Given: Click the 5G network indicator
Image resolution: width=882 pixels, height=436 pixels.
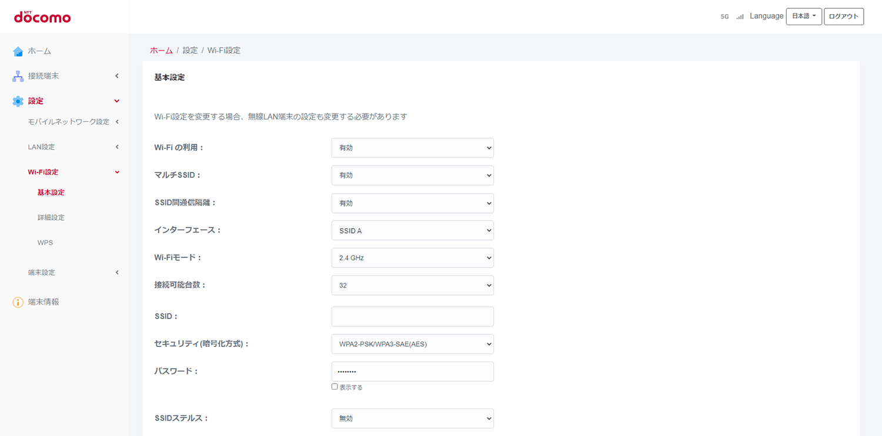Looking at the screenshot, I should point(724,17).
